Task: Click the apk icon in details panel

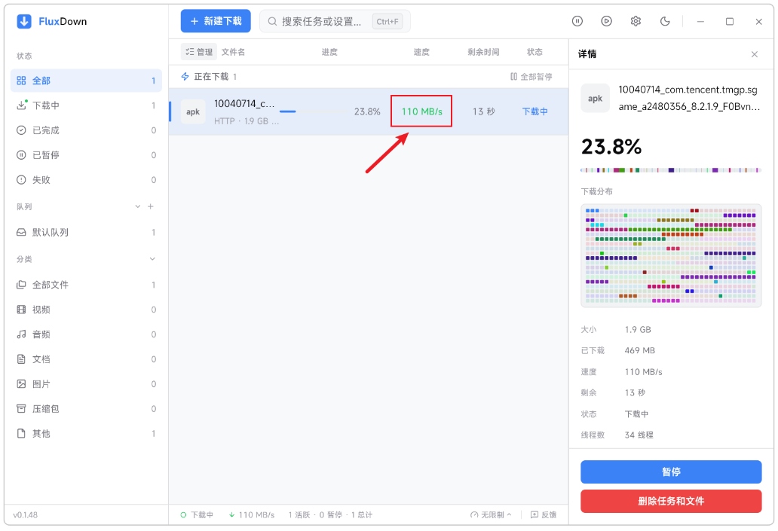Action: pyautogui.click(x=596, y=98)
